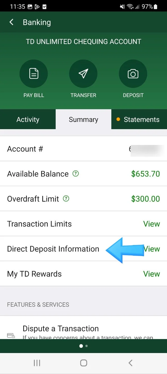Tap the Transfer paper plane icon
167x374 pixels.
tap(83, 74)
